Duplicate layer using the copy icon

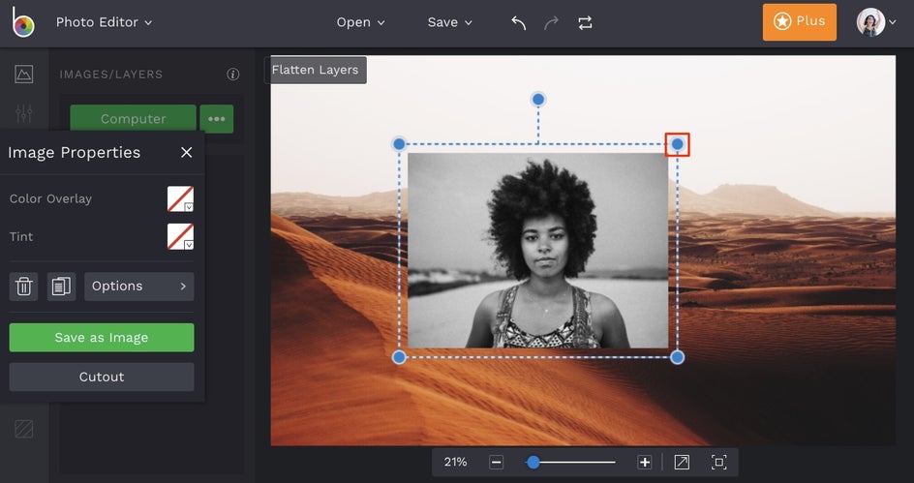(61, 287)
